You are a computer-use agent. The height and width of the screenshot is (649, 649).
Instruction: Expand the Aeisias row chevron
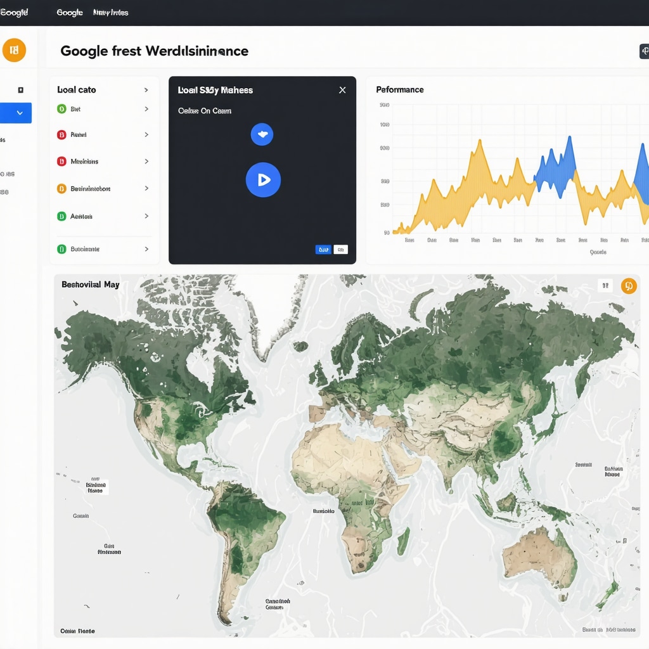(x=146, y=216)
